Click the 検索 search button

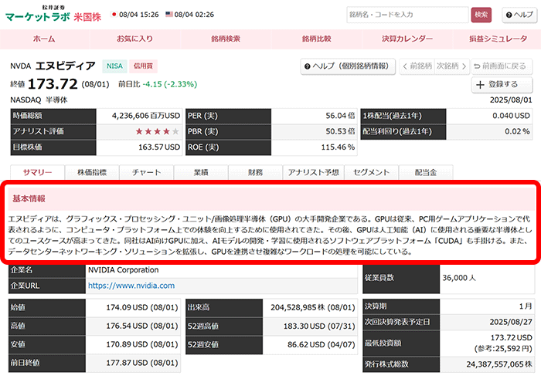[x=481, y=14]
